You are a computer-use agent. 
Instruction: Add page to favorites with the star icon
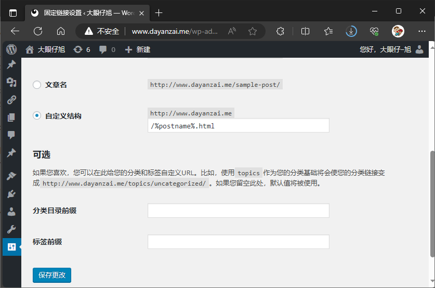click(x=253, y=31)
